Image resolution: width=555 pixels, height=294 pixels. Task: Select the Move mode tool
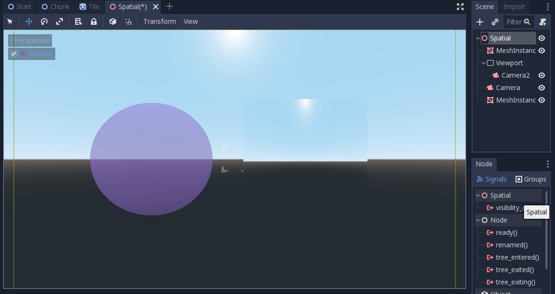click(29, 21)
